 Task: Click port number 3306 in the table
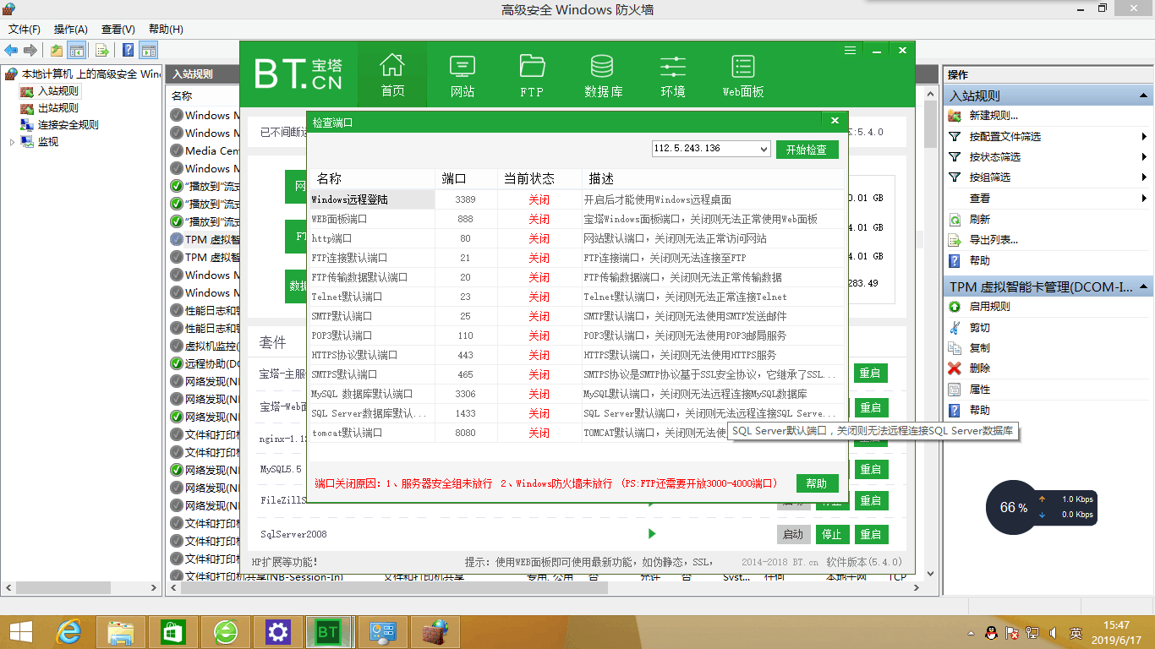465,394
